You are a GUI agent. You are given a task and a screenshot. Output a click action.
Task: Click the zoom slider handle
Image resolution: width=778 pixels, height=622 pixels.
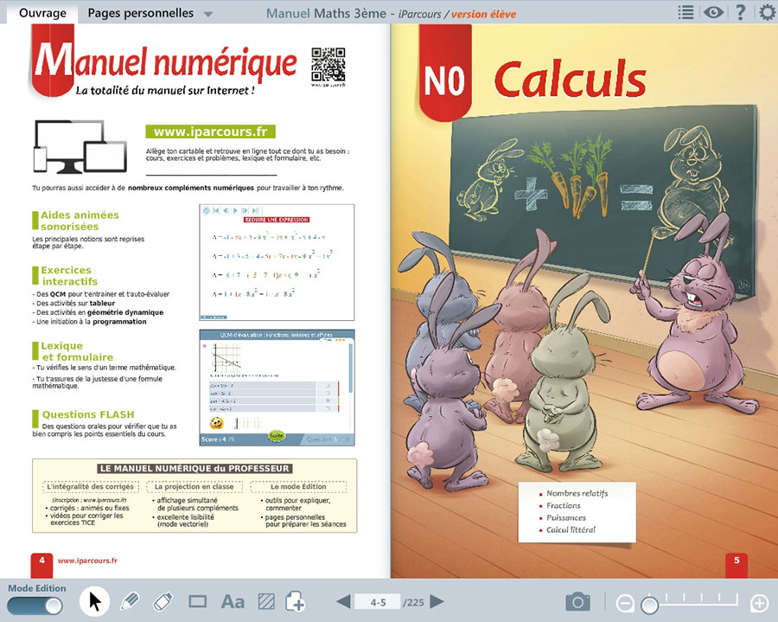click(648, 604)
